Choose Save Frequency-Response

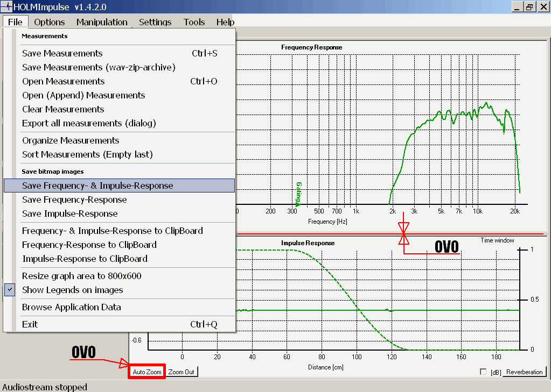pos(119,199)
